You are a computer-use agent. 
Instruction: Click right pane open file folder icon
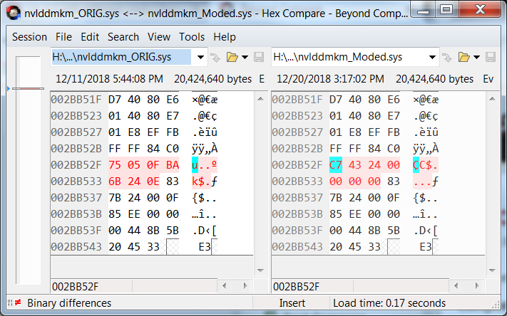tap(464, 58)
